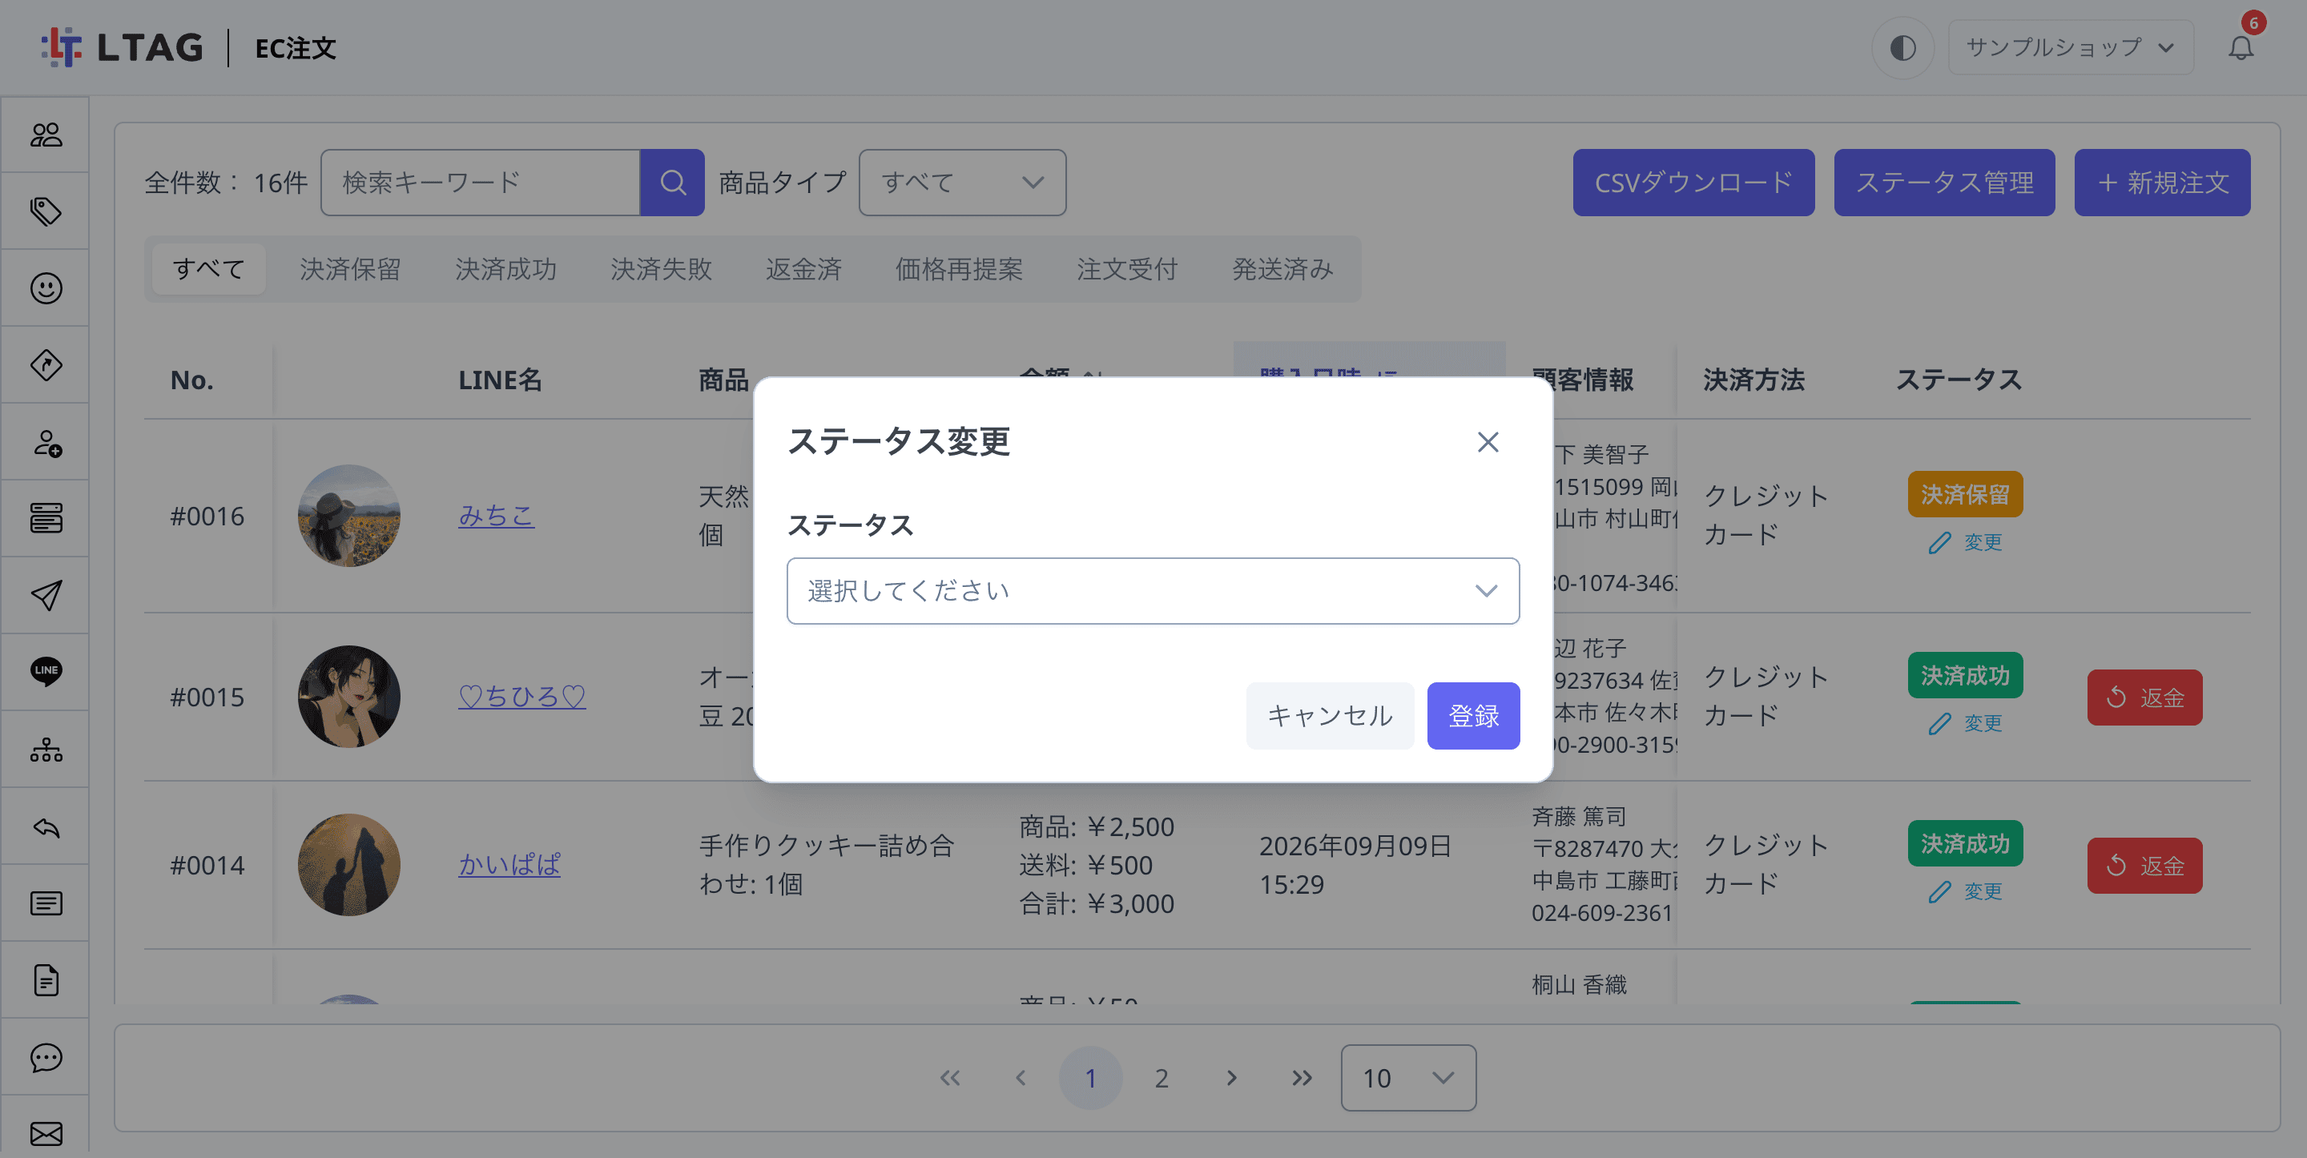Image resolution: width=2307 pixels, height=1158 pixels.
Task: Create a 新規注文
Action: click(2162, 182)
